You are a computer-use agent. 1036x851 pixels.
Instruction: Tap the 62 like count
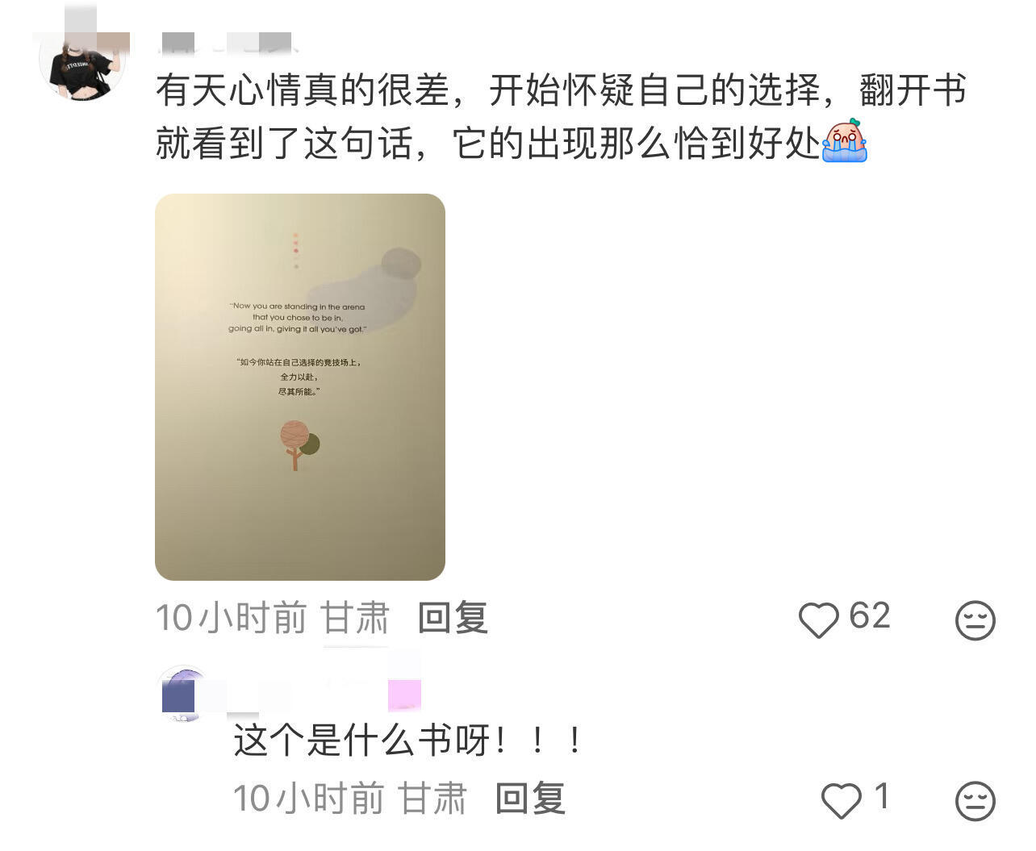(870, 616)
